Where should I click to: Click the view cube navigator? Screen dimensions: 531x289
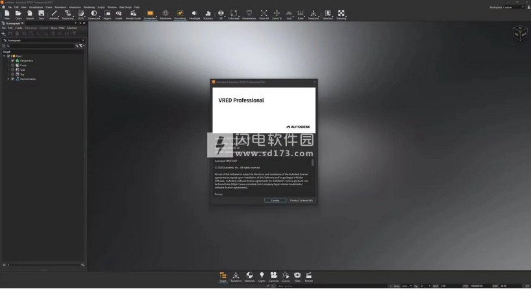(x=519, y=33)
